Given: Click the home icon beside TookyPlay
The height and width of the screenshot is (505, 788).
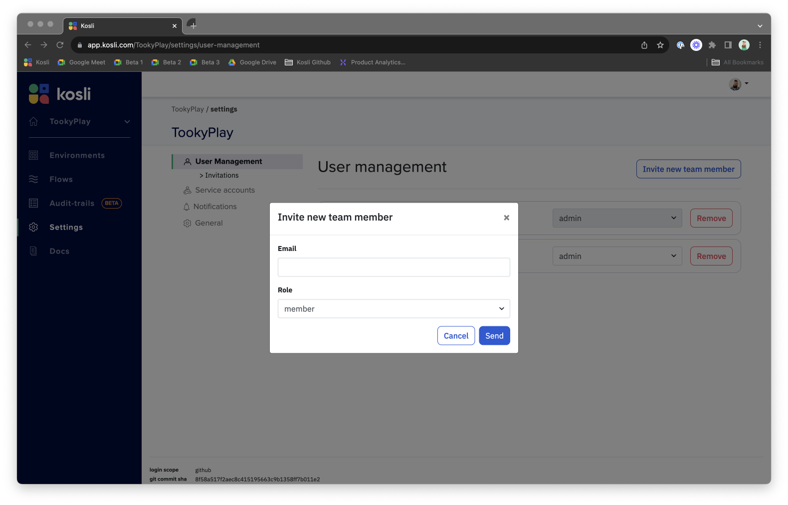Looking at the screenshot, I should (x=33, y=121).
